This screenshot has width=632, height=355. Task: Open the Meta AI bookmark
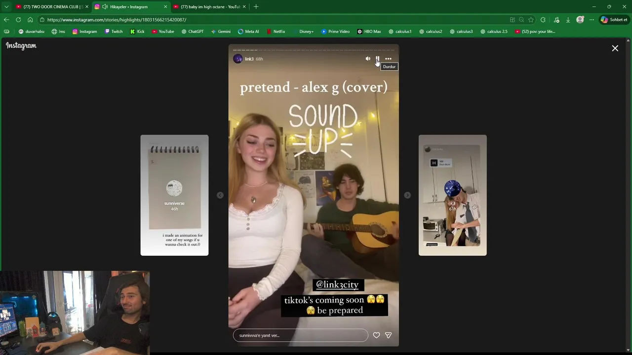pos(248,32)
